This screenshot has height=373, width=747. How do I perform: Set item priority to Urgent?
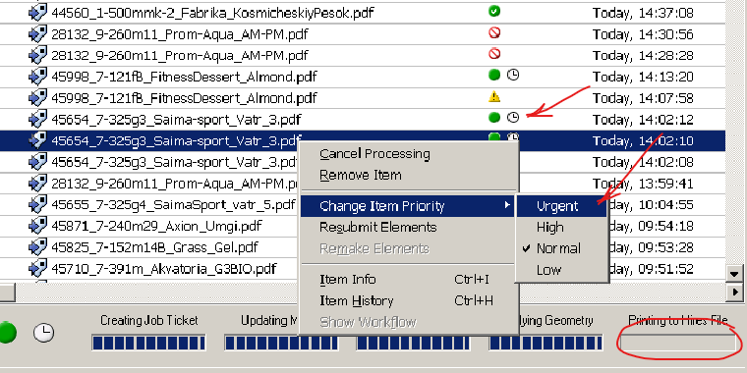(561, 206)
